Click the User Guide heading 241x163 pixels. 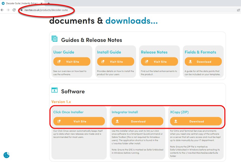(64, 52)
